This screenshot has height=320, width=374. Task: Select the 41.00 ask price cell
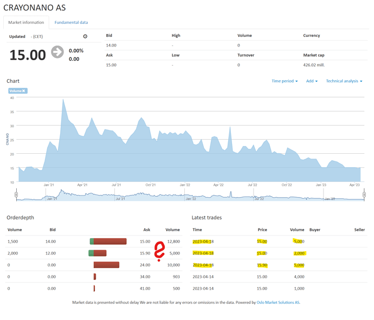[x=145, y=288]
